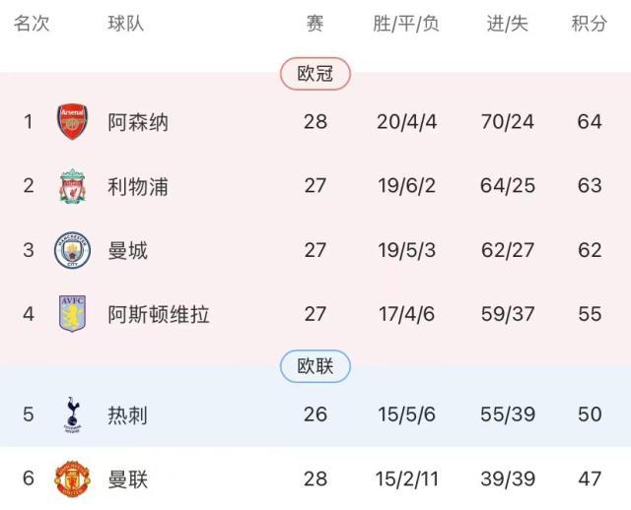Open team name 利物浦
The height and width of the screenshot is (510, 631).
[138, 186]
